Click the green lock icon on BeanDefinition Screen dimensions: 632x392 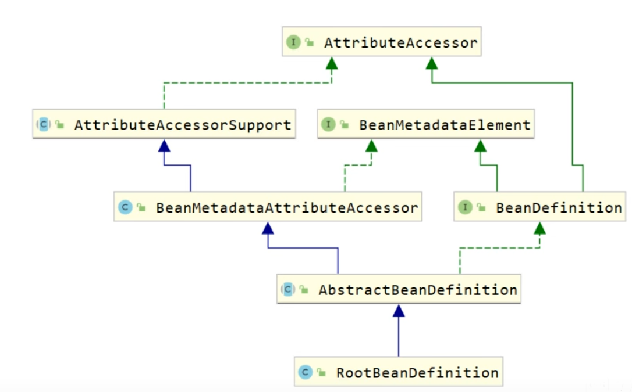coord(481,208)
